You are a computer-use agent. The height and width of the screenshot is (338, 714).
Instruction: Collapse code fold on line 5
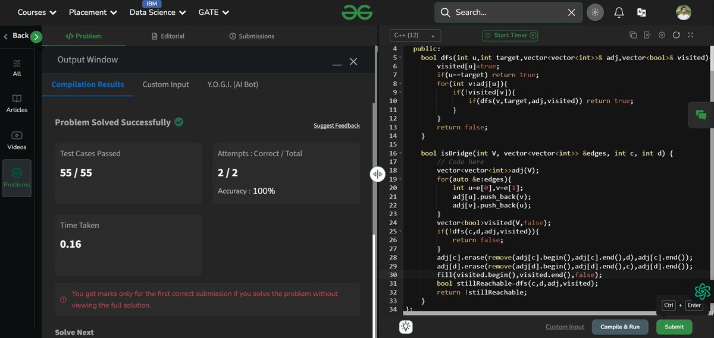[x=401, y=58]
